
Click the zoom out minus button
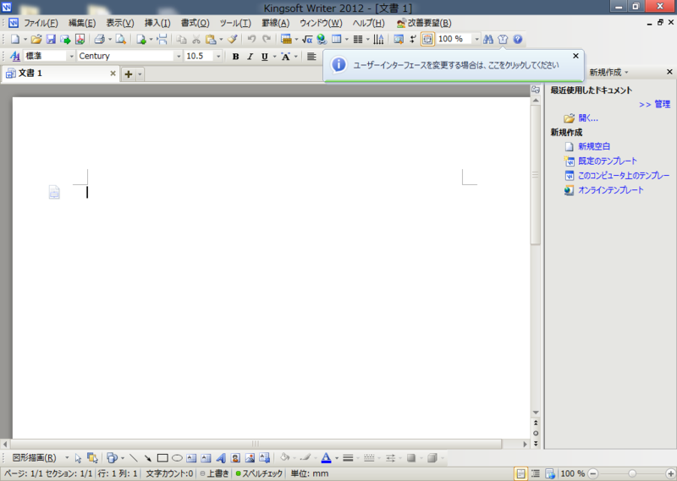tap(593, 473)
